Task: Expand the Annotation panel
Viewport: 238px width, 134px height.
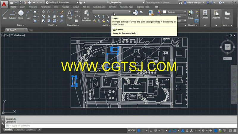Action: (73, 25)
